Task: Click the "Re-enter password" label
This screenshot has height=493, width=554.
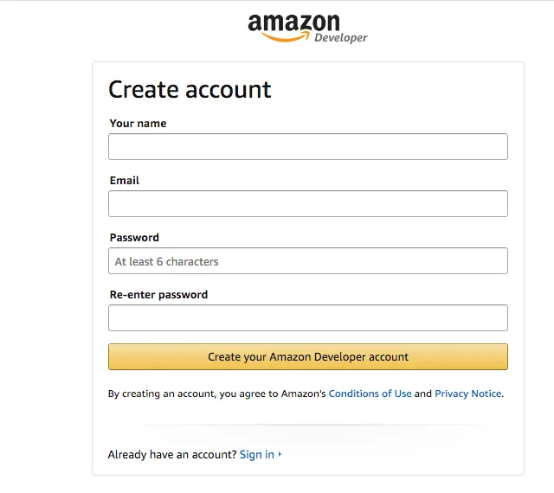Action: (158, 295)
